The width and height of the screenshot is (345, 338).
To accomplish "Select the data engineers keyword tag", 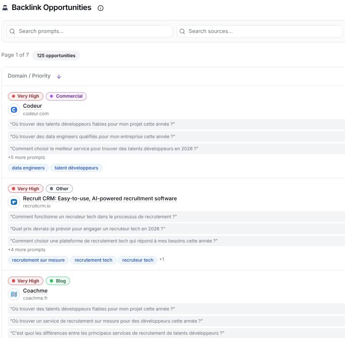I will point(28,168).
